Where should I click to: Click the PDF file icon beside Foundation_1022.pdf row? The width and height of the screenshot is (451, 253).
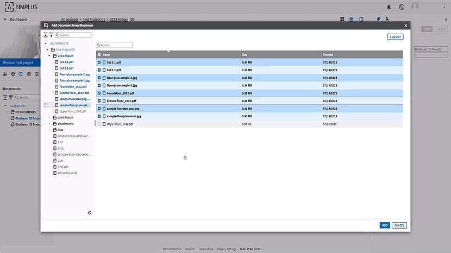pyautogui.click(x=104, y=93)
